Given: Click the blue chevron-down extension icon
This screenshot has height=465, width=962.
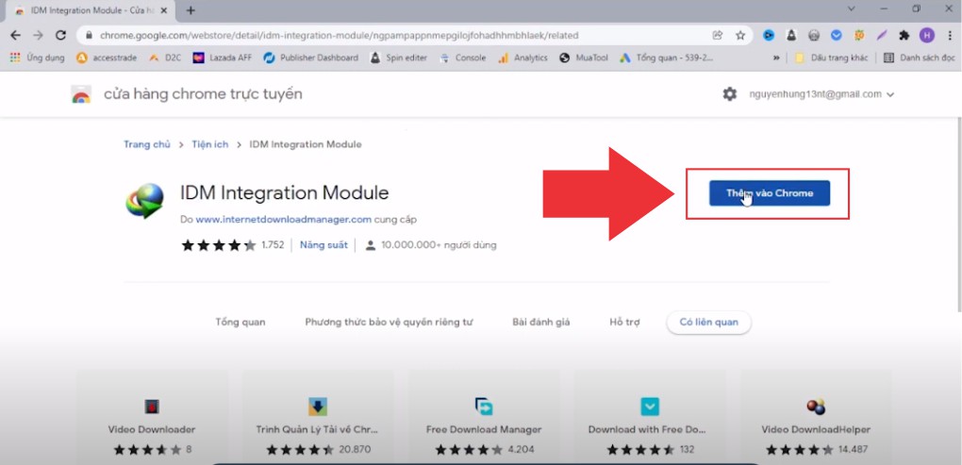Looking at the screenshot, I should (x=837, y=36).
